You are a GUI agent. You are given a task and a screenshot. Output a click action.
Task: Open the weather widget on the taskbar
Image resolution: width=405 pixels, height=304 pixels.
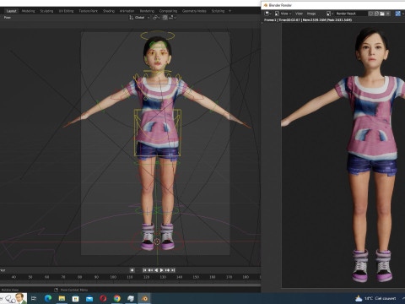[x=376, y=298]
